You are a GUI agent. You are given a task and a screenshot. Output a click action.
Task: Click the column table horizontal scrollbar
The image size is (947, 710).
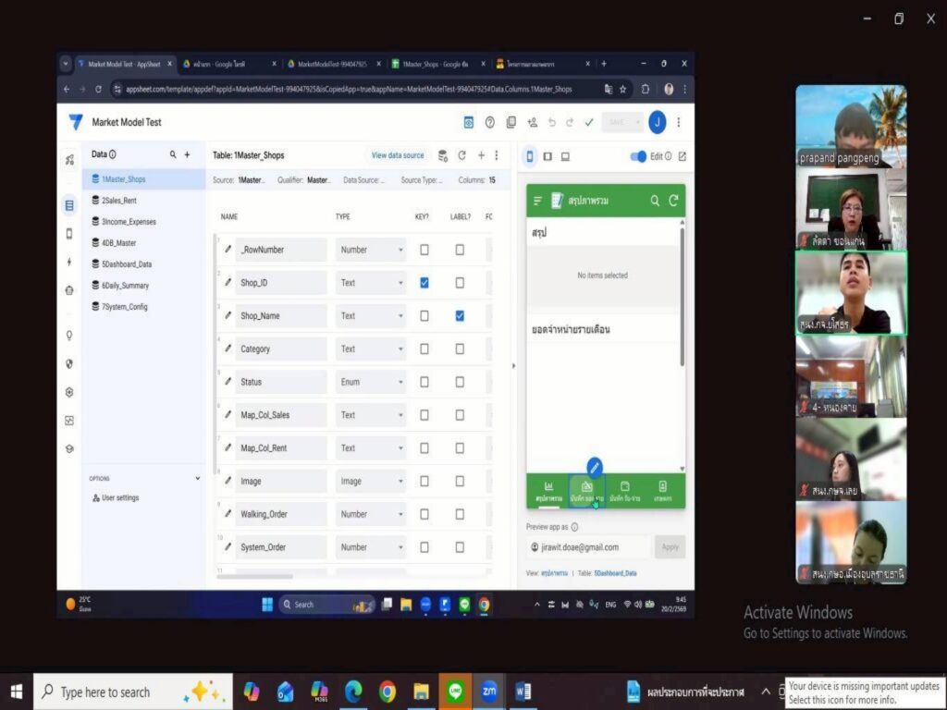point(254,576)
